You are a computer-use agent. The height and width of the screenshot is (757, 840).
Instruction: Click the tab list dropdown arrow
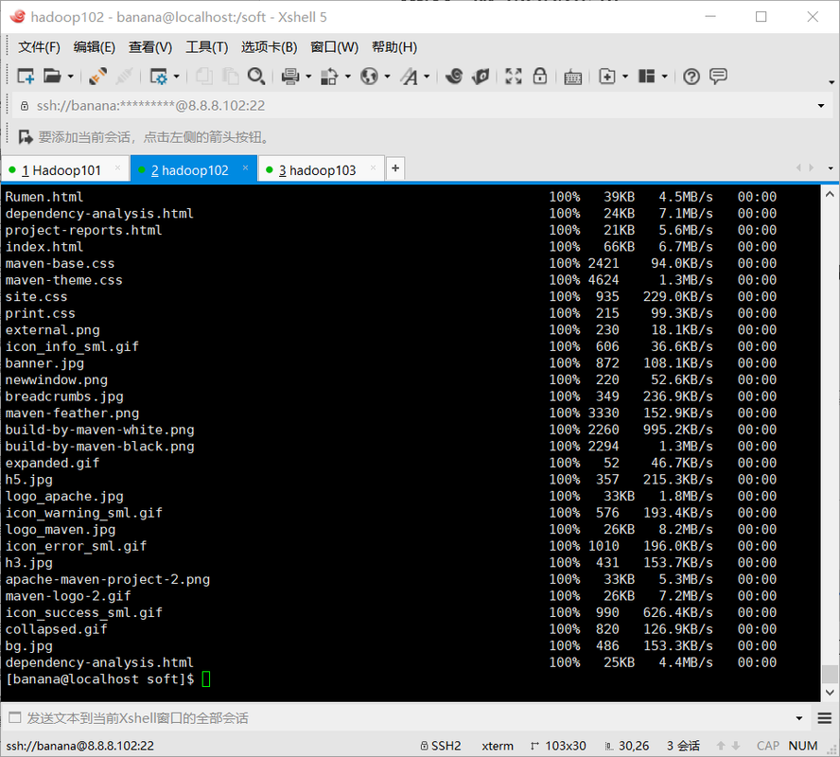tap(831, 168)
